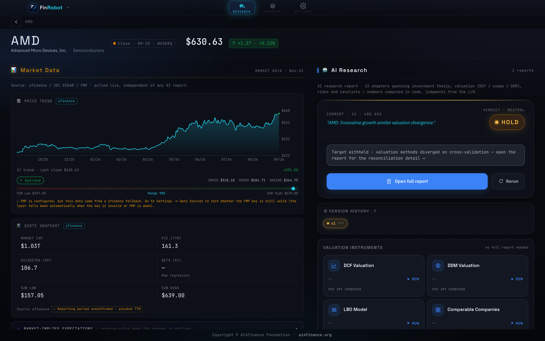Click the Version History clock icon
Viewport: 545px width, 341px height.
325,211
